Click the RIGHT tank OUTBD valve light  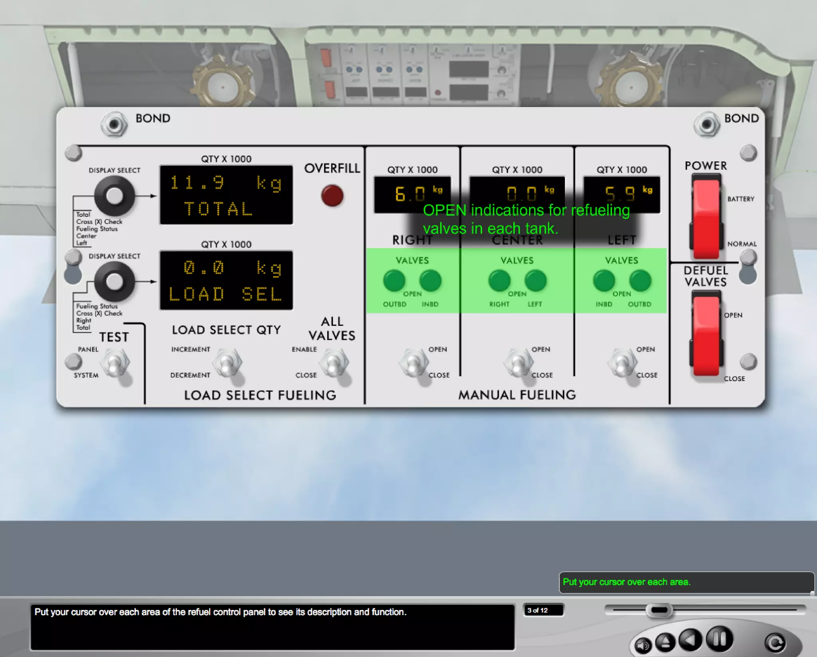394,280
